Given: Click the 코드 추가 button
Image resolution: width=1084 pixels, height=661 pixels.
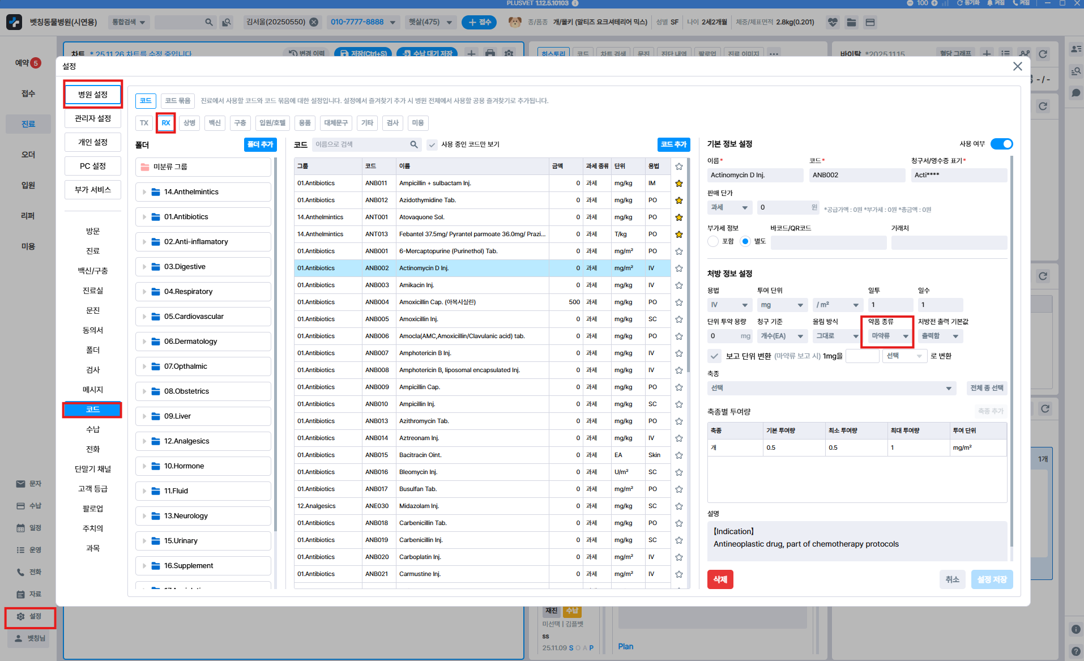Looking at the screenshot, I should (x=673, y=144).
